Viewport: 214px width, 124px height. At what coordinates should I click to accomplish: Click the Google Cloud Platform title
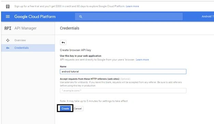tap(35, 17)
